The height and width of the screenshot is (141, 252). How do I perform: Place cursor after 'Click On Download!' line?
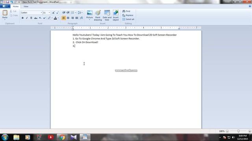(98, 42)
